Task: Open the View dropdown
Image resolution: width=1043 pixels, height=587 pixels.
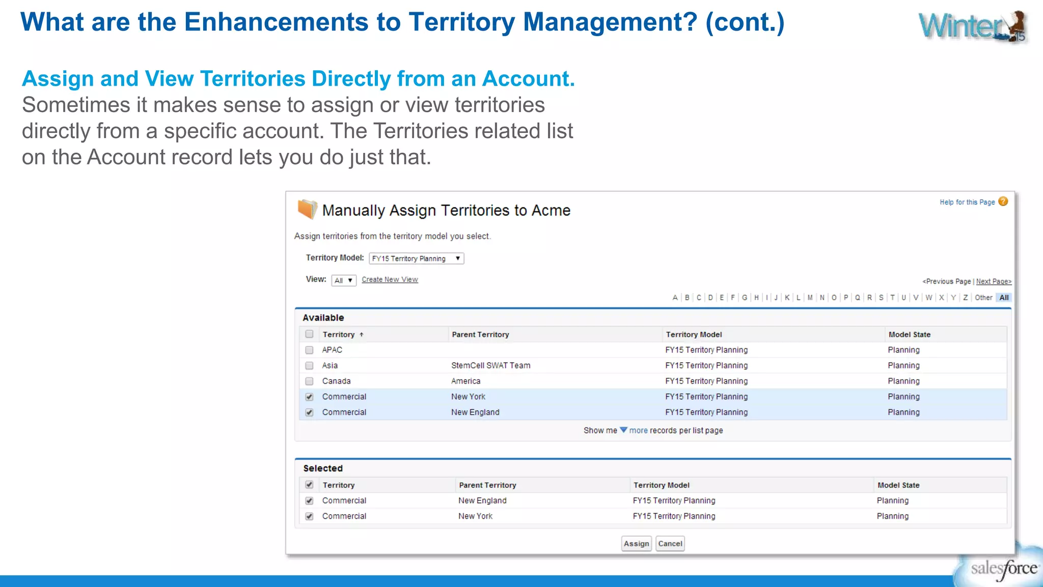Action: pos(344,280)
